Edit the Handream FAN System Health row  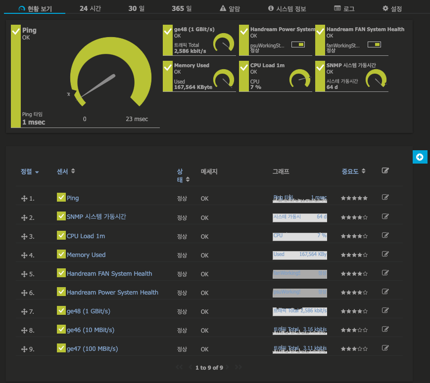click(x=385, y=273)
